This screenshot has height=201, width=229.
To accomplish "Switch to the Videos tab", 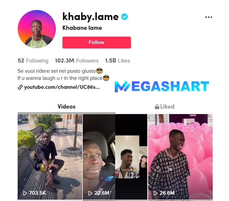I will point(66,106).
